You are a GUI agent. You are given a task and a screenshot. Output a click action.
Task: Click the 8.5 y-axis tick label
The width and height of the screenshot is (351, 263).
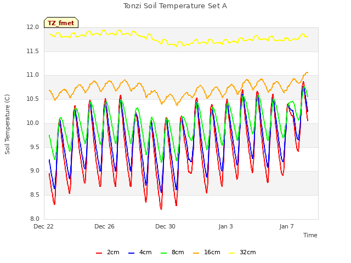coord(35,195)
